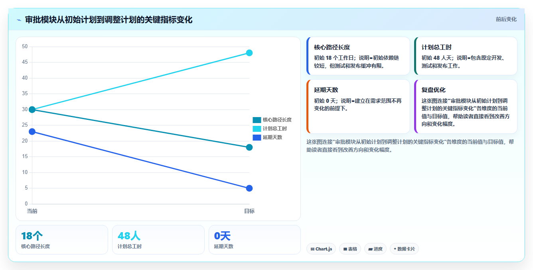Screen dimensions: 533x270
Task: Click the description starting 初始 18 个工作日
Action: pyautogui.click(x=357, y=62)
